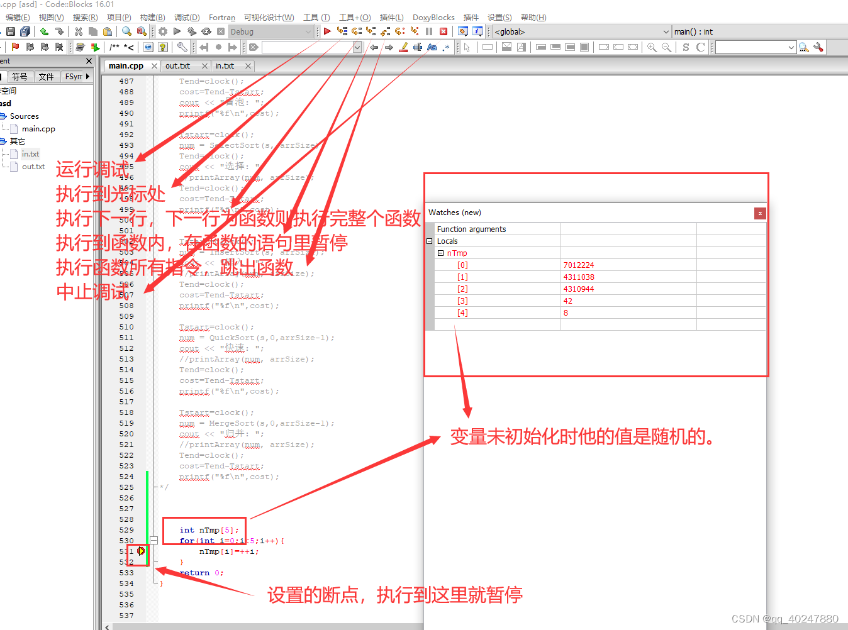Click the Save file icon

(11, 31)
